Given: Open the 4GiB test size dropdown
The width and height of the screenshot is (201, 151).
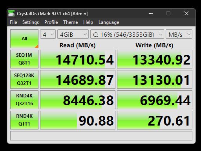Looking at the screenshot, I should [73, 34].
